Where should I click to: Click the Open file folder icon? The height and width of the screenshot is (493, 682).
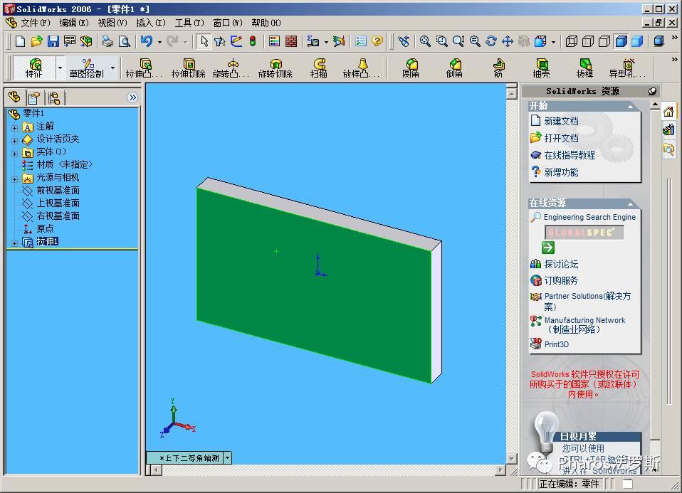(x=36, y=41)
